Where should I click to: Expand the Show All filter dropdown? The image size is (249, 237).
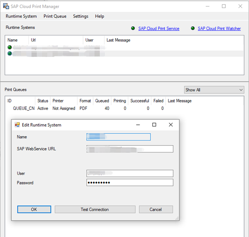pyautogui.click(x=214, y=90)
